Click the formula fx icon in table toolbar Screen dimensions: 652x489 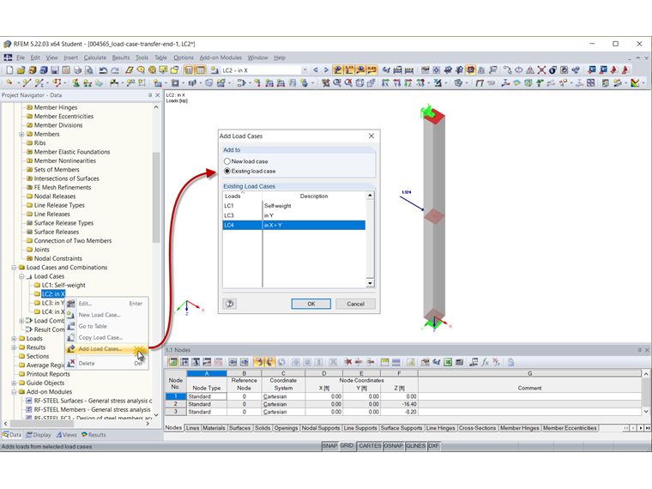click(485, 362)
